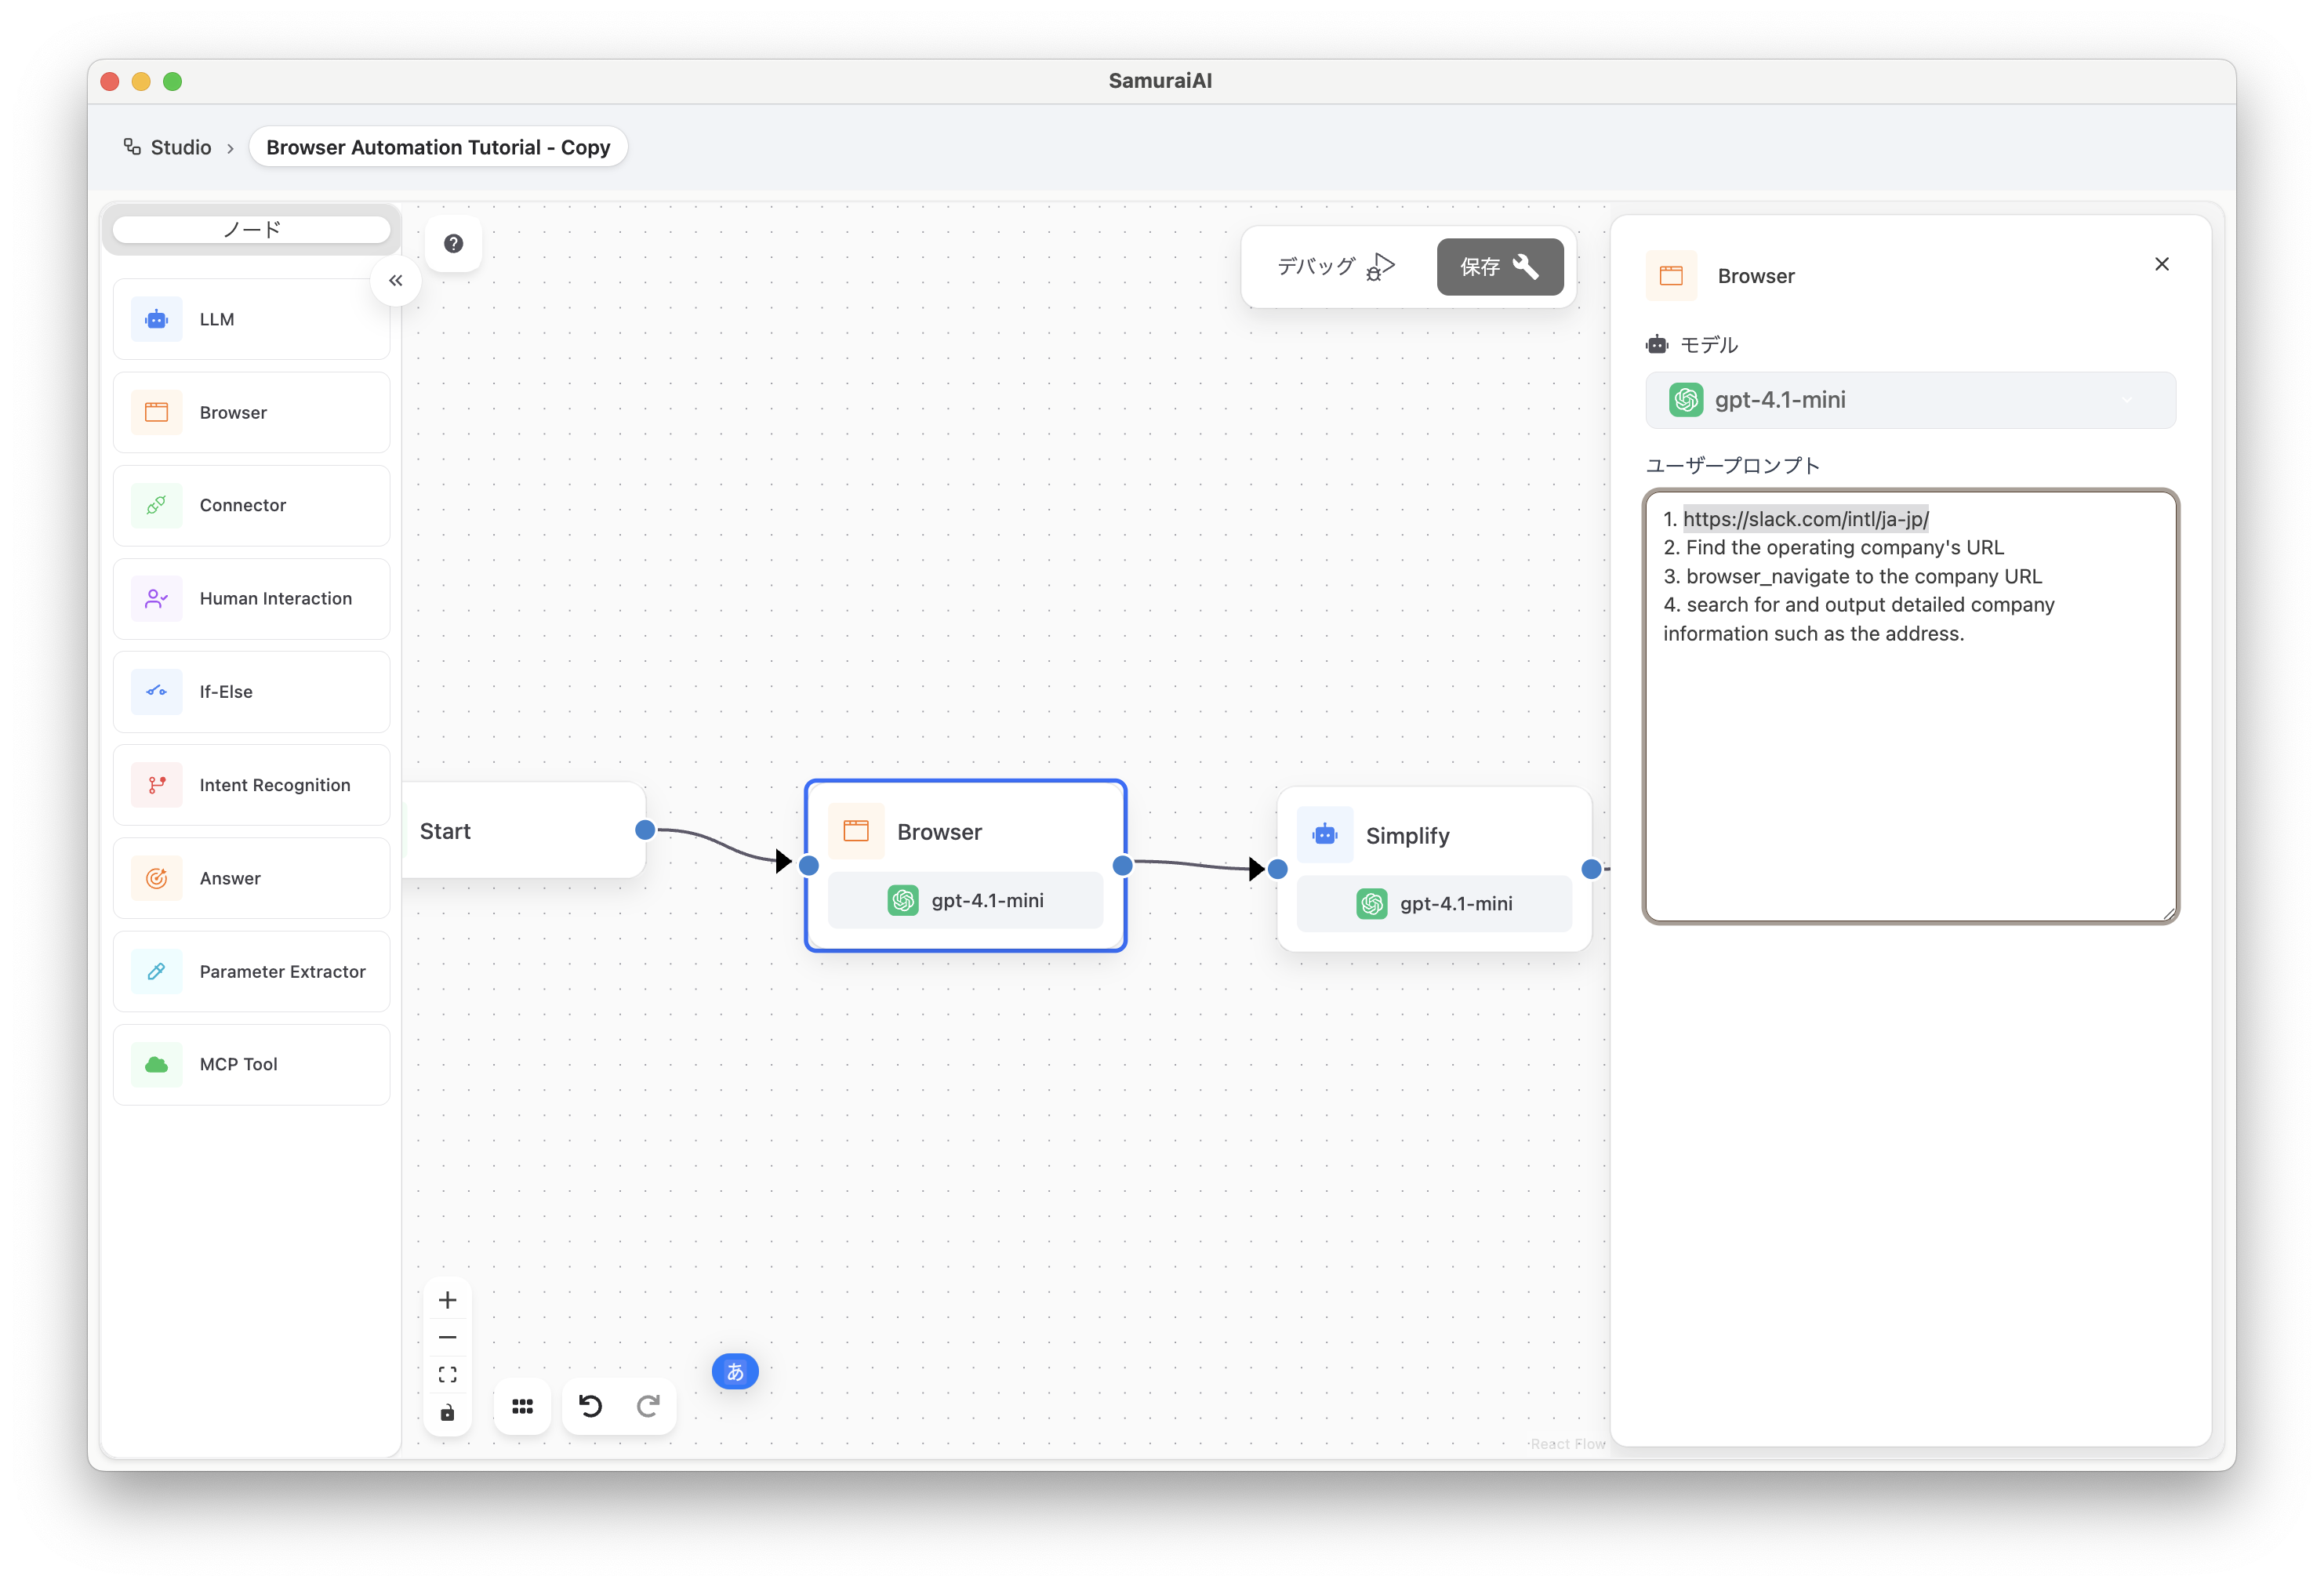This screenshot has width=2324, height=1587.
Task: Click the LLM robot icon in the node list
Action: click(156, 320)
